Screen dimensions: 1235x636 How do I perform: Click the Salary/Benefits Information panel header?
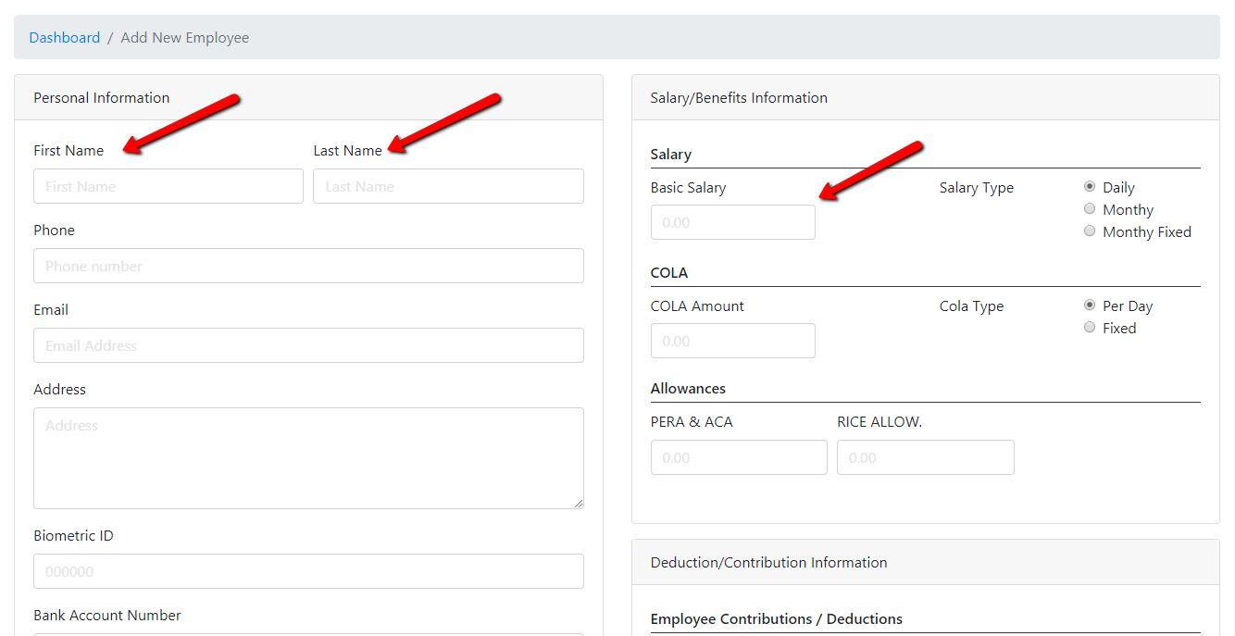click(x=926, y=97)
